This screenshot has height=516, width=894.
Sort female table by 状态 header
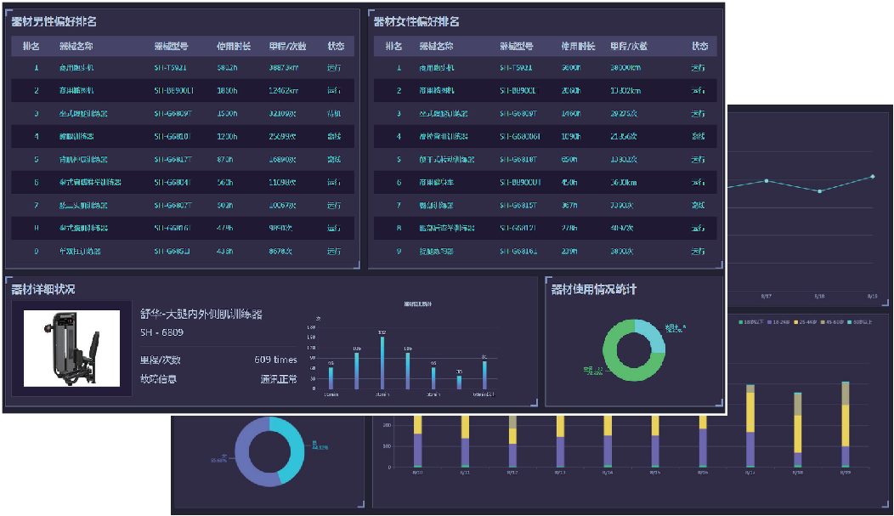[699, 46]
